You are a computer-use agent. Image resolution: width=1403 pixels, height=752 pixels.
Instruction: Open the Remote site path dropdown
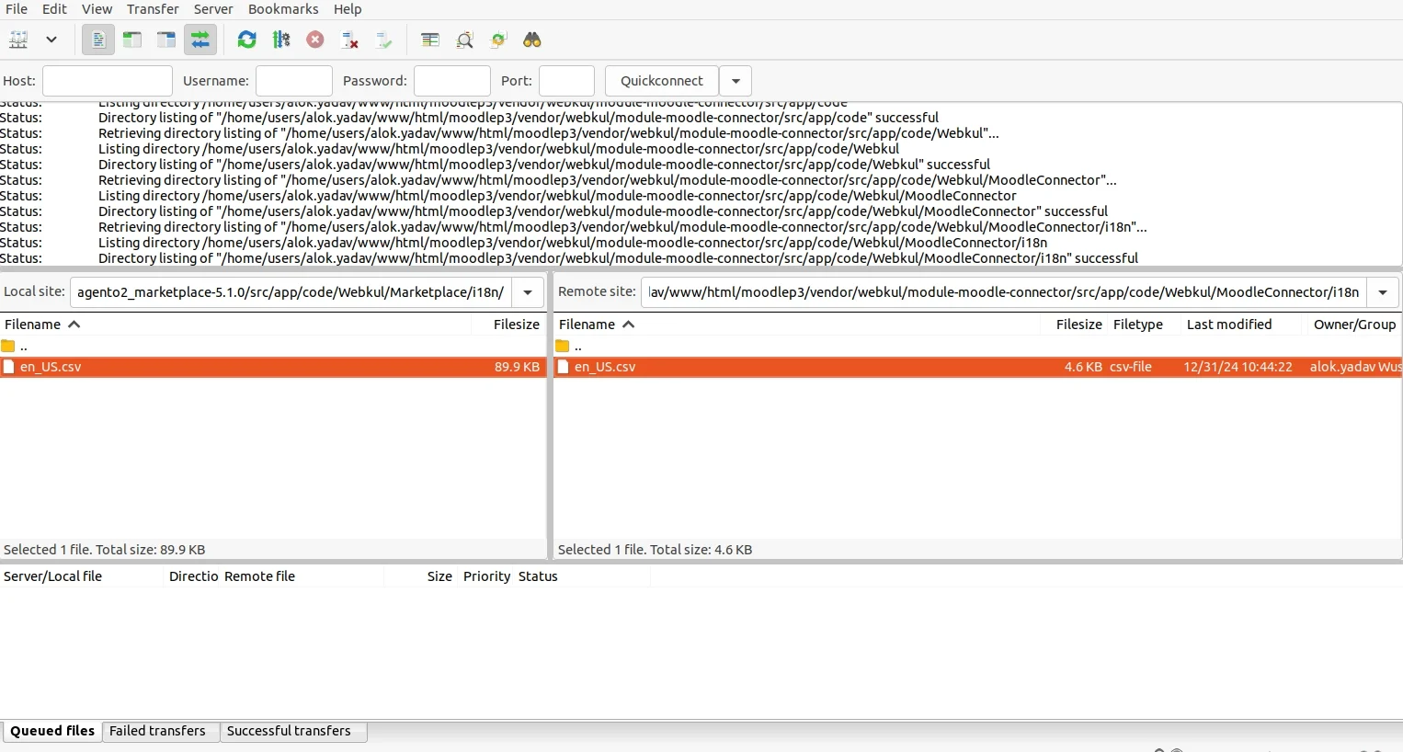tap(1383, 292)
